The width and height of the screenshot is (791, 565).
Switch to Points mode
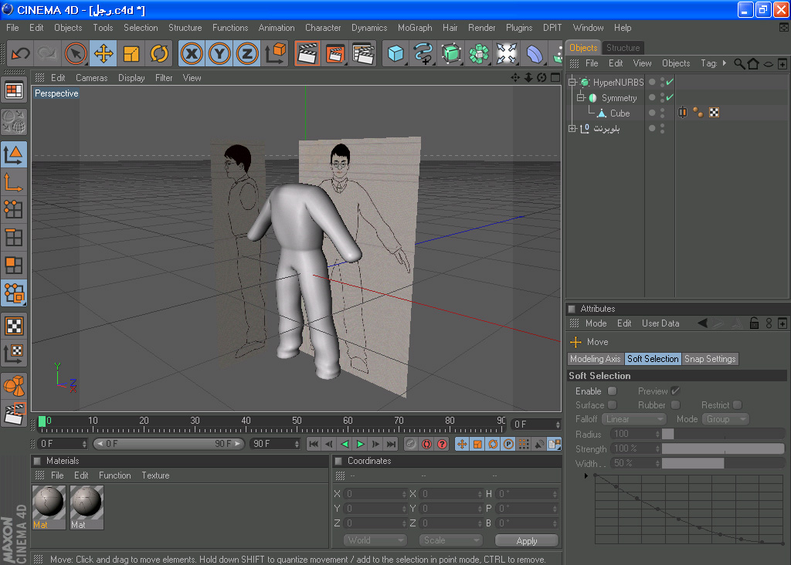coord(14,209)
